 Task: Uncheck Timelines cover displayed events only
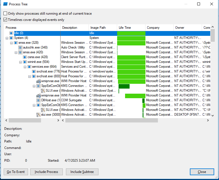[5, 20]
